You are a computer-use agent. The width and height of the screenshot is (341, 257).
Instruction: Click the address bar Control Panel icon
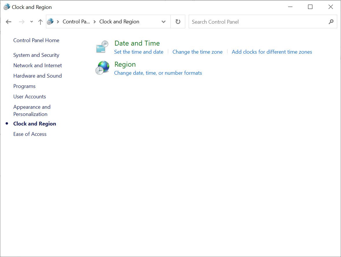click(50, 22)
